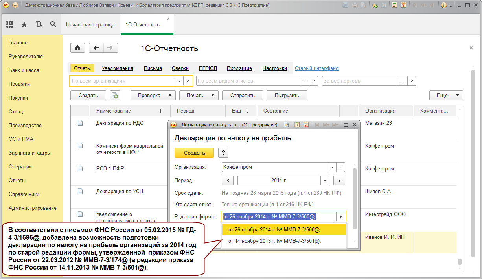Viewport: 482px width, 279px height.
Task: Go to home page icon button
Action: coord(77,48)
